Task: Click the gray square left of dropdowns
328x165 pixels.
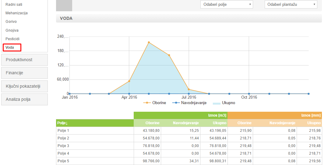Action: tap(64, 5)
